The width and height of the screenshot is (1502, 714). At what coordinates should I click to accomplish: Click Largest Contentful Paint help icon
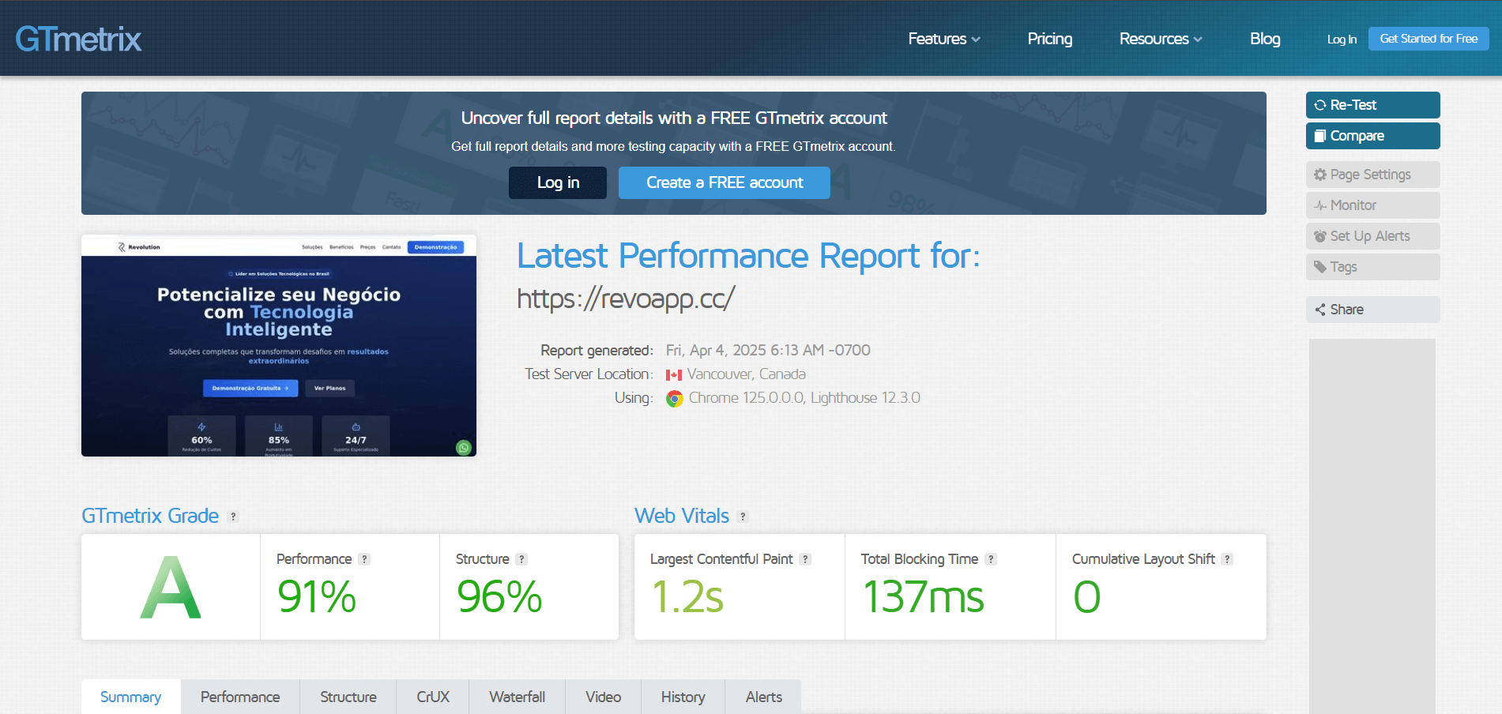point(805,559)
